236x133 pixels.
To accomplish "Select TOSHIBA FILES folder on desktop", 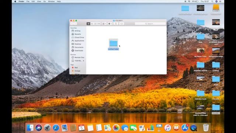I will pos(201,93).
